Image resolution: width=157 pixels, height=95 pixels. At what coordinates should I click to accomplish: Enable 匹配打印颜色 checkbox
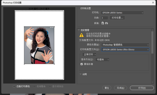point(14,86)
